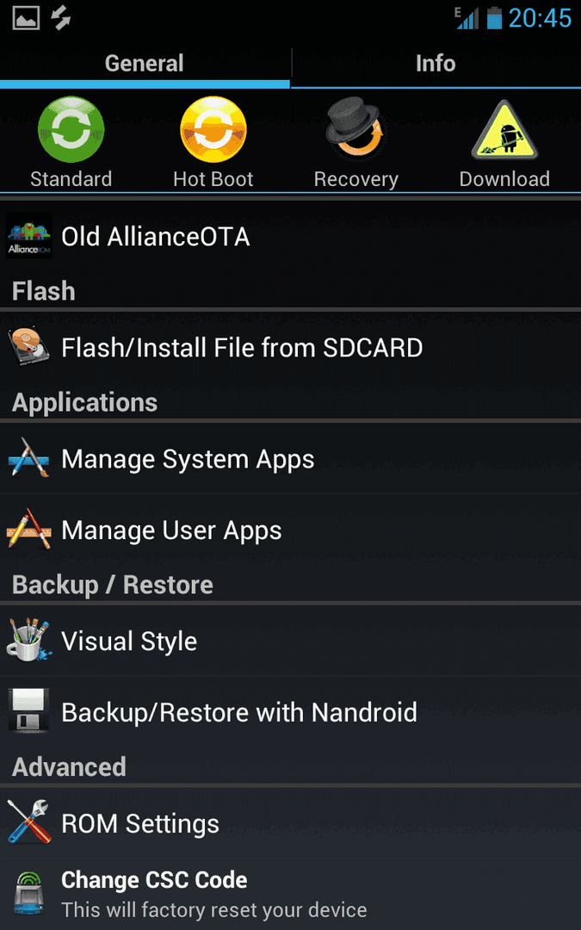This screenshot has height=930, width=581.
Task: Open Flash/Install File from SDCARD
Action: pyautogui.click(x=291, y=348)
